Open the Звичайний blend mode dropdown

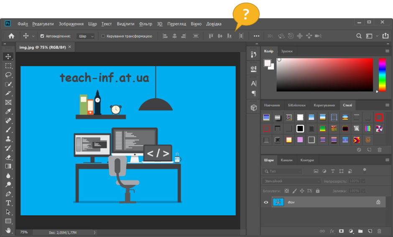291,181
